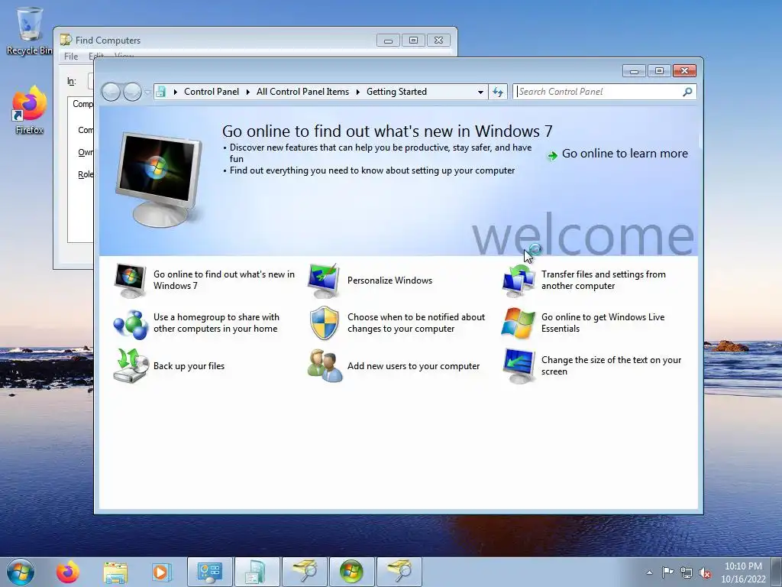
Task: Switch to the first Find Computers taskbar button
Action: coord(305,572)
